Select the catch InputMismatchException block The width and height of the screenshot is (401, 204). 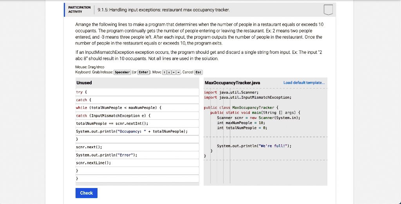(x=137, y=116)
